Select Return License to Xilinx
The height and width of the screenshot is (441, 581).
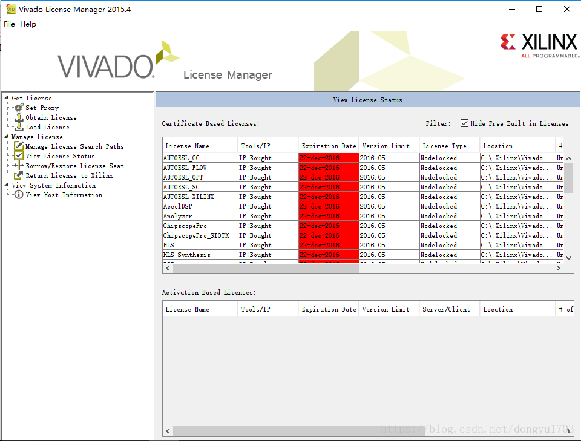(x=69, y=175)
